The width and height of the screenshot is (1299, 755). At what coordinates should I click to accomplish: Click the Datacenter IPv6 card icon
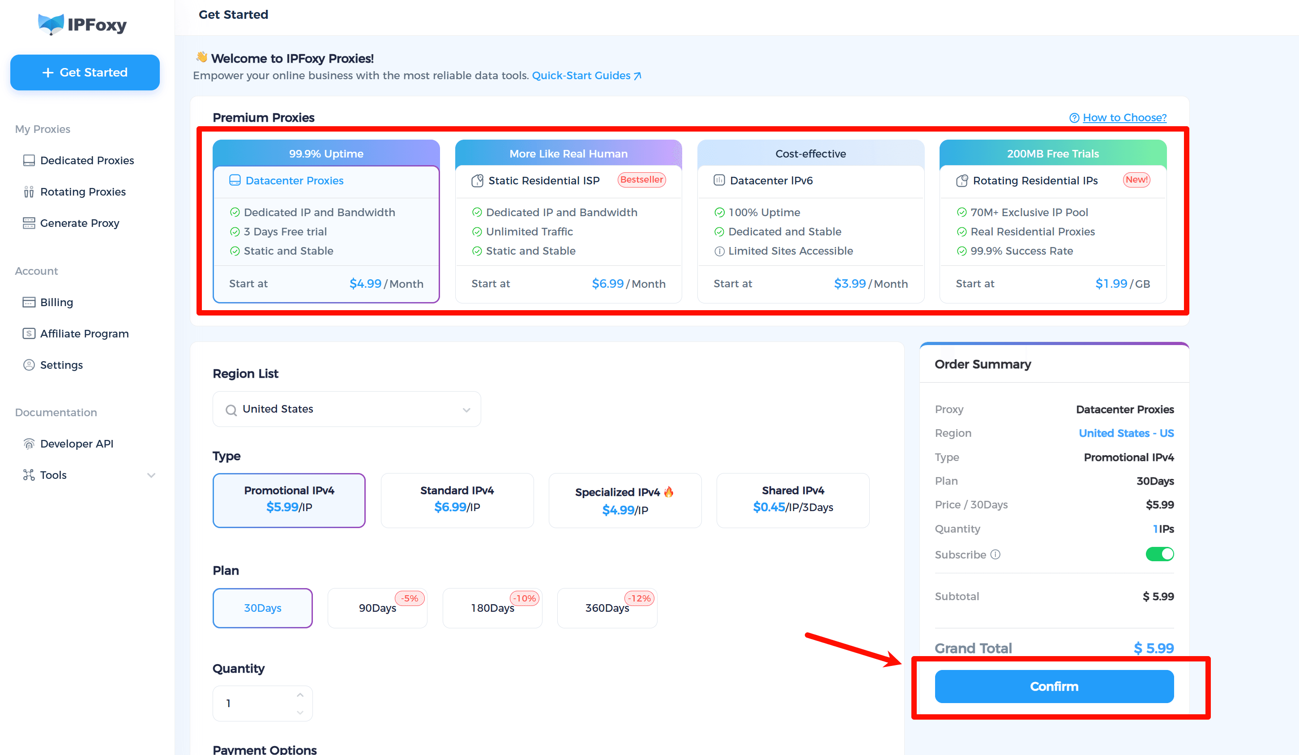[x=719, y=180]
